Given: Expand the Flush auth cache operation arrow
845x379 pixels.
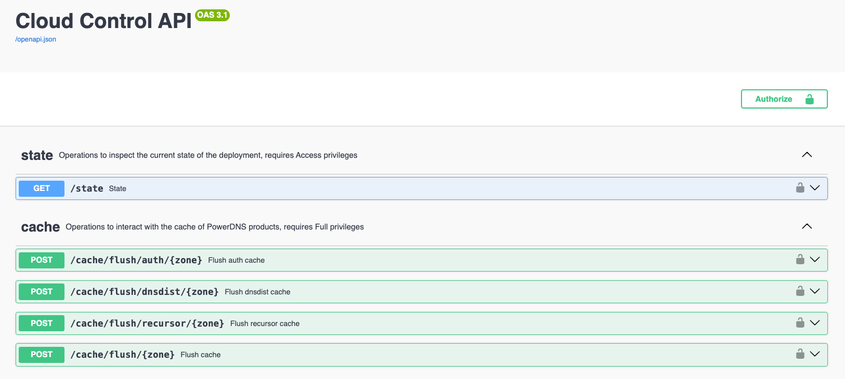Looking at the screenshot, I should pos(815,260).
